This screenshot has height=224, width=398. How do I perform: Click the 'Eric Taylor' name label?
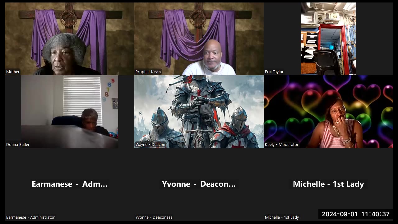pyautogui.click(x=274, y=72)
